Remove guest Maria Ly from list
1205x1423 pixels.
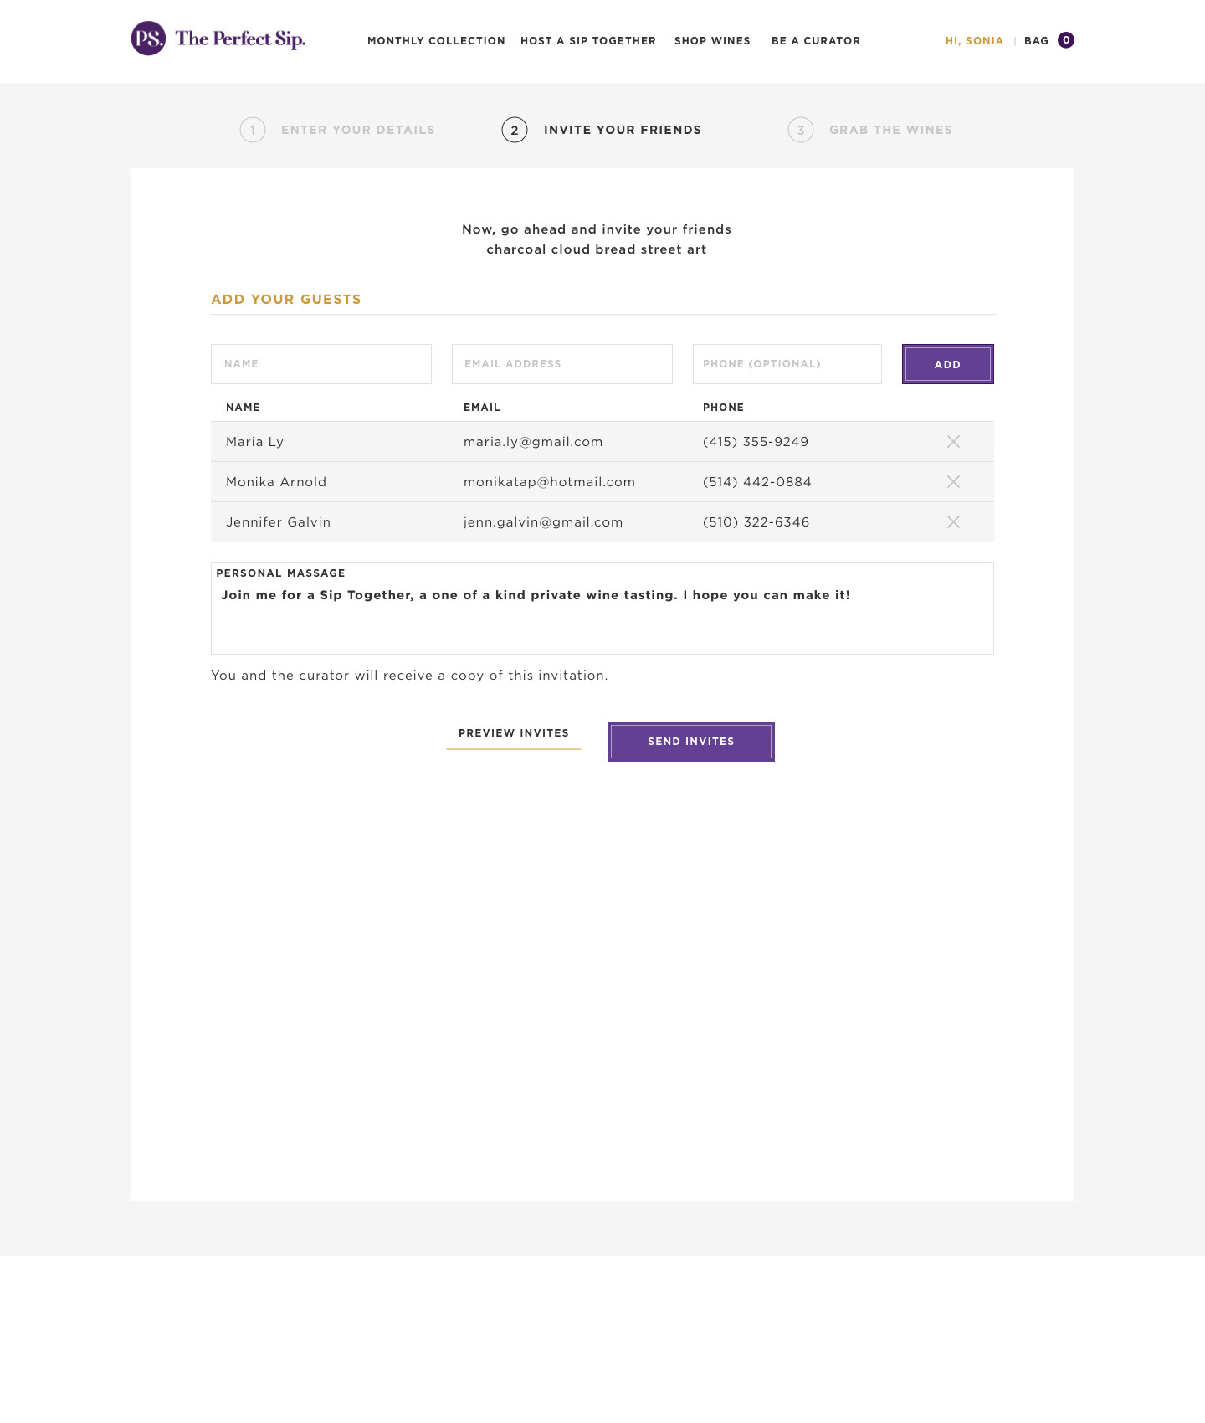(953, 442)
